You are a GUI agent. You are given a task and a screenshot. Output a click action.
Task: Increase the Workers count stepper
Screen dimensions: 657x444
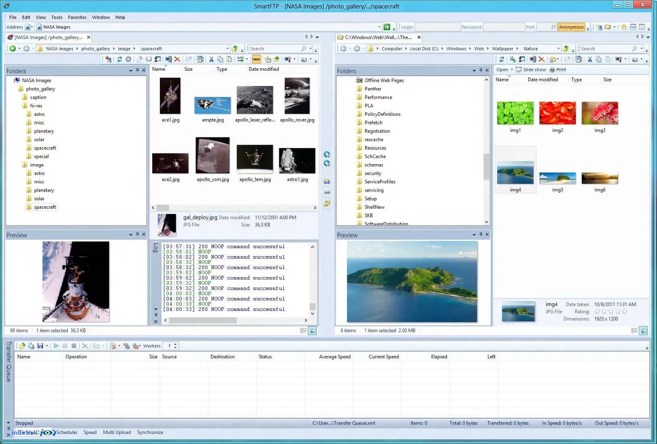[175, 344]
